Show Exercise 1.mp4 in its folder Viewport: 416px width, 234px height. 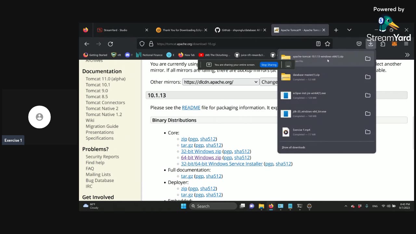(368, 132)
